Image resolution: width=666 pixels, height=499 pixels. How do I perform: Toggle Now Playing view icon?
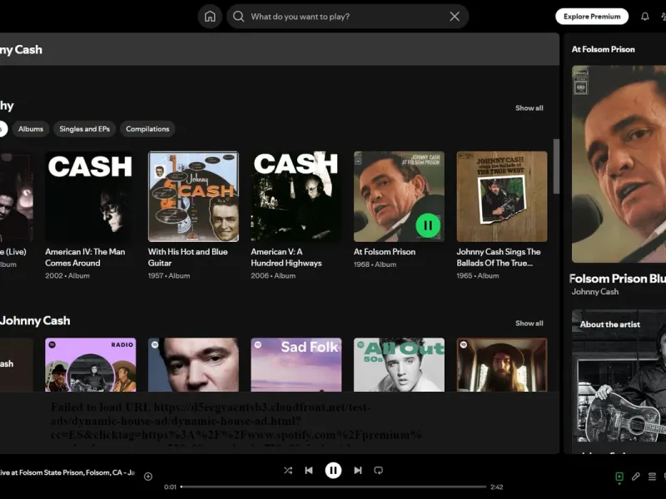[x=619, y=477]
